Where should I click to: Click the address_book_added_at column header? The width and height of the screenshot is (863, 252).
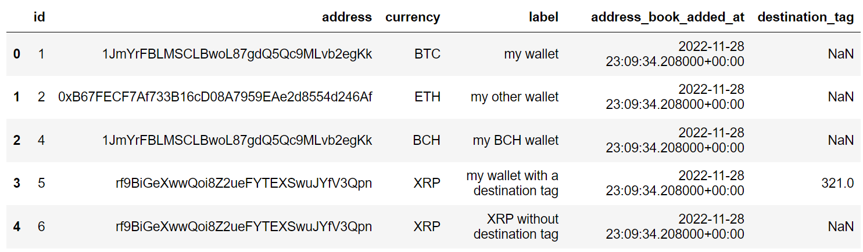click(668, 17)
